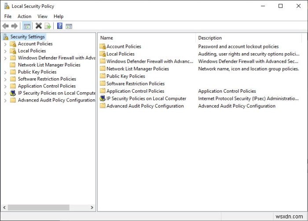Click the Back arrow toolbar button
The image size is (308, 221).
pyautogui.click(x=5, y=26)
